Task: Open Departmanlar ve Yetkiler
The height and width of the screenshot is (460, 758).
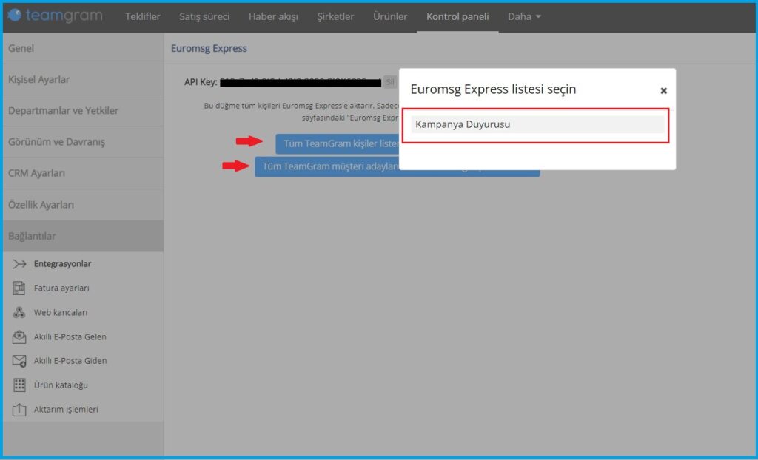Action: (x=83, y=111)
